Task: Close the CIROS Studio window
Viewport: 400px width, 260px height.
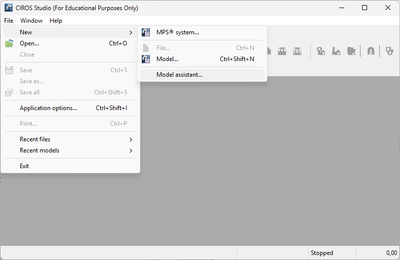Action: [388, 8]
